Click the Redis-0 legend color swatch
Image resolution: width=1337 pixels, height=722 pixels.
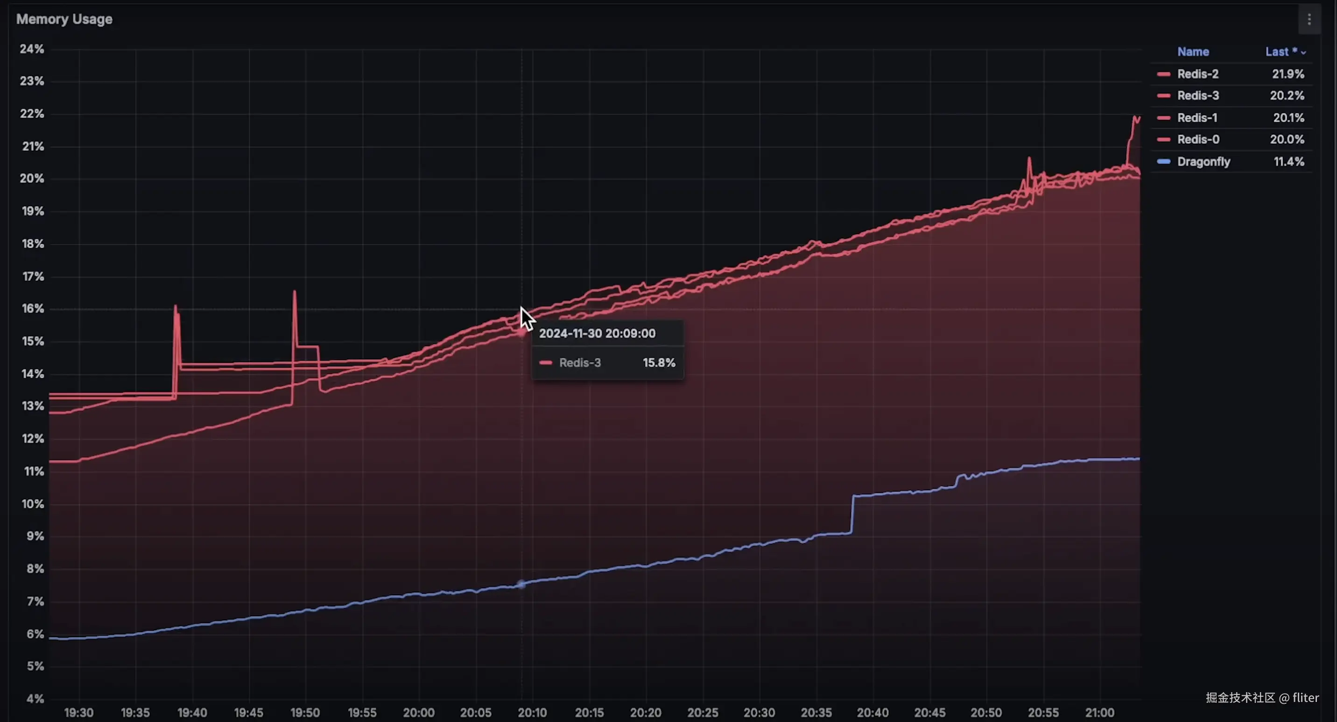point(1164,140)
